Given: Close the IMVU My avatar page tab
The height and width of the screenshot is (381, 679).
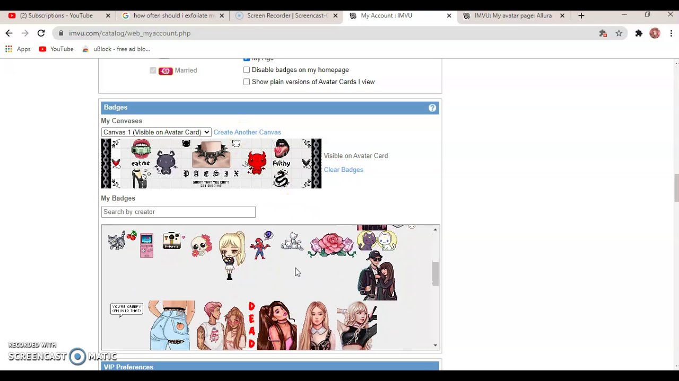Looking at the screenshot, I should [x=562, y=16].
